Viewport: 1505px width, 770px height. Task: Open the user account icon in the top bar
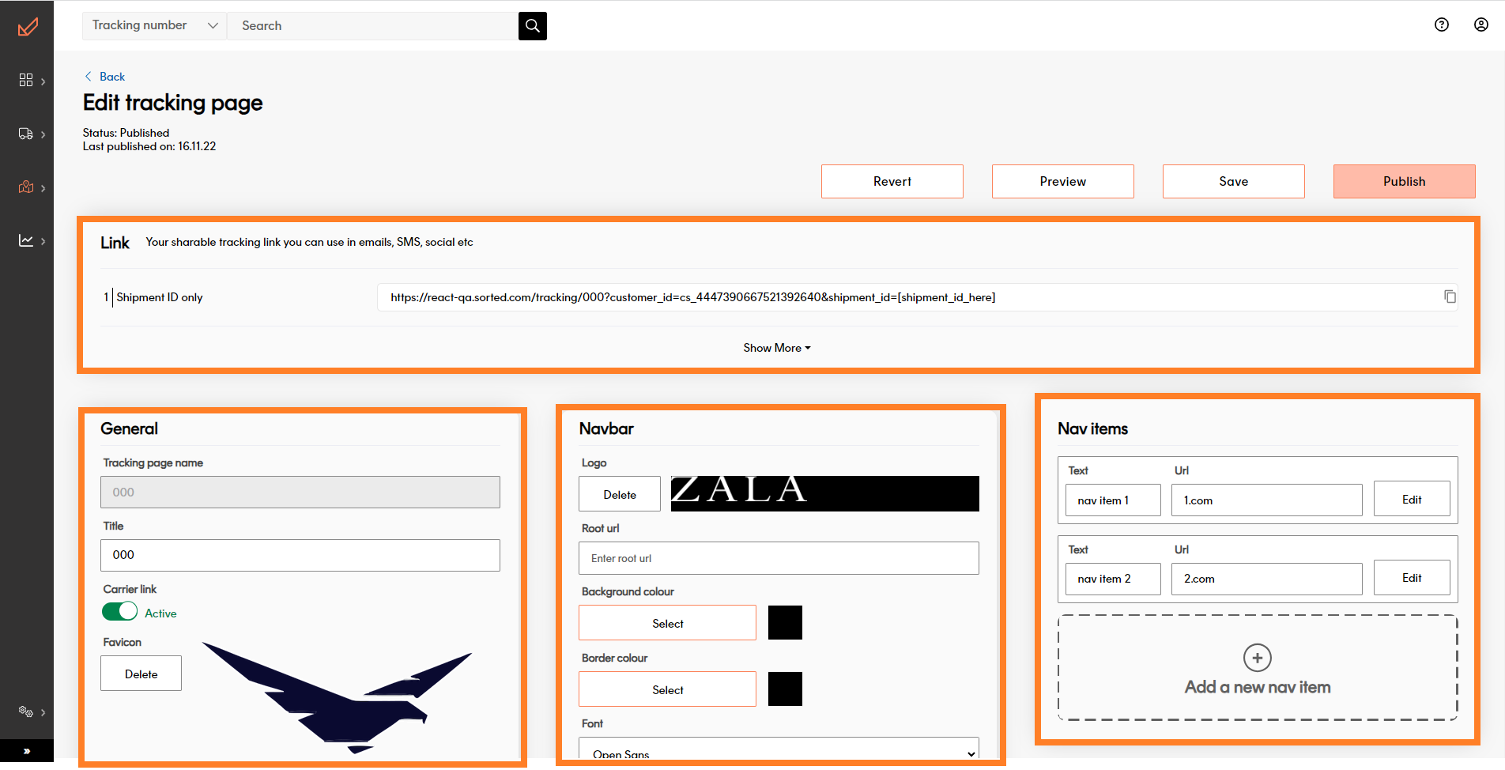point(1480,25)
